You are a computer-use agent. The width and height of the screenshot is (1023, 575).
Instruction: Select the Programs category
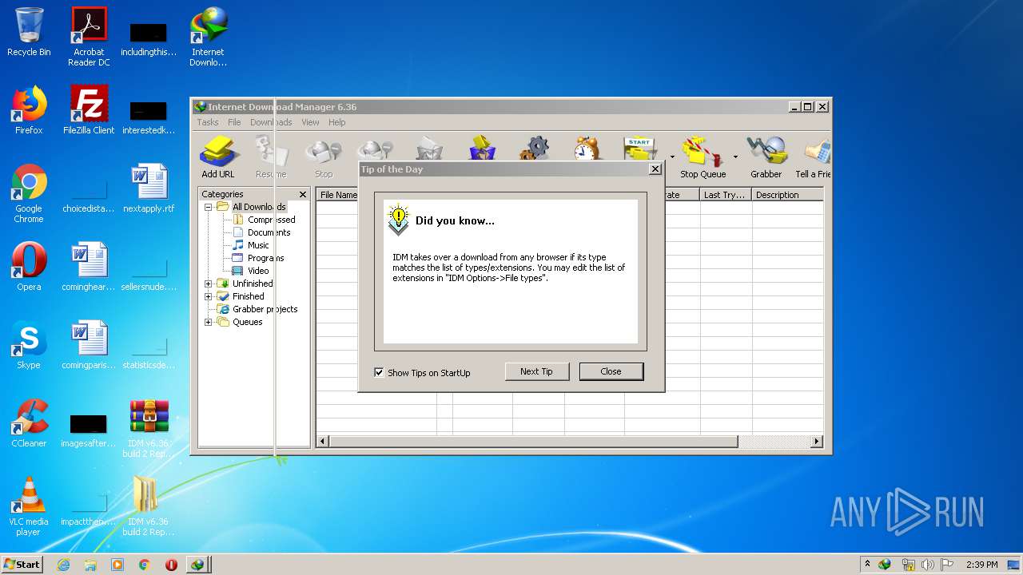[265, 258]
